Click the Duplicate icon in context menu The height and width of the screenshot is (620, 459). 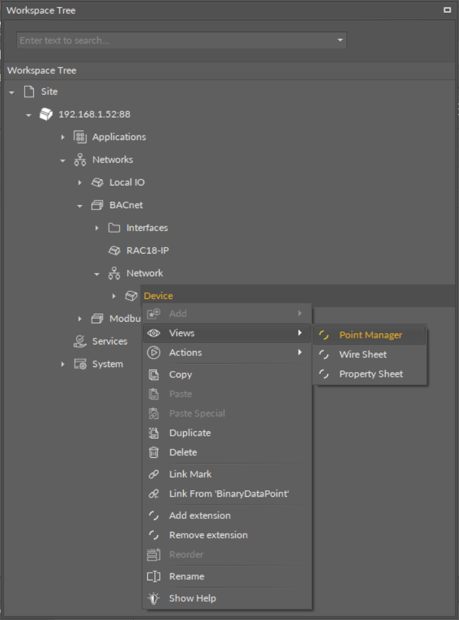tap(154, 433)
